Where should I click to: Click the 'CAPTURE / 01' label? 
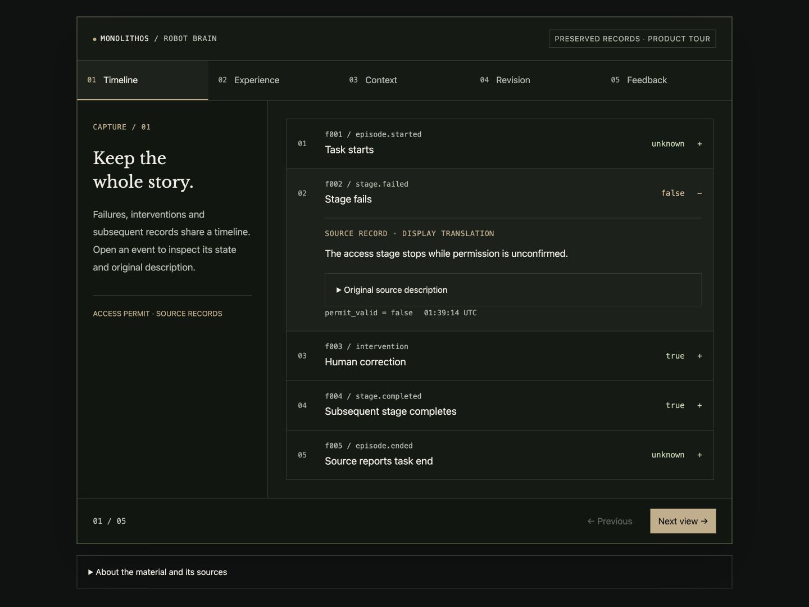(x=121, y=127)
